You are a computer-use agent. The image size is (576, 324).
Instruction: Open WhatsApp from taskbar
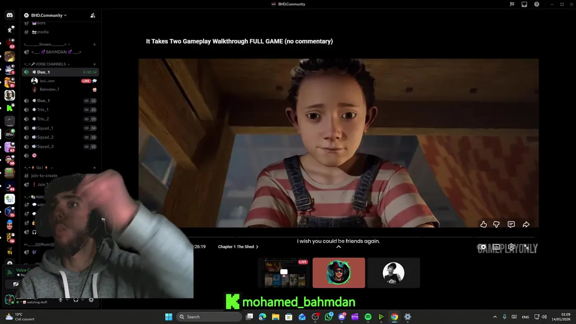pos(328,317)
